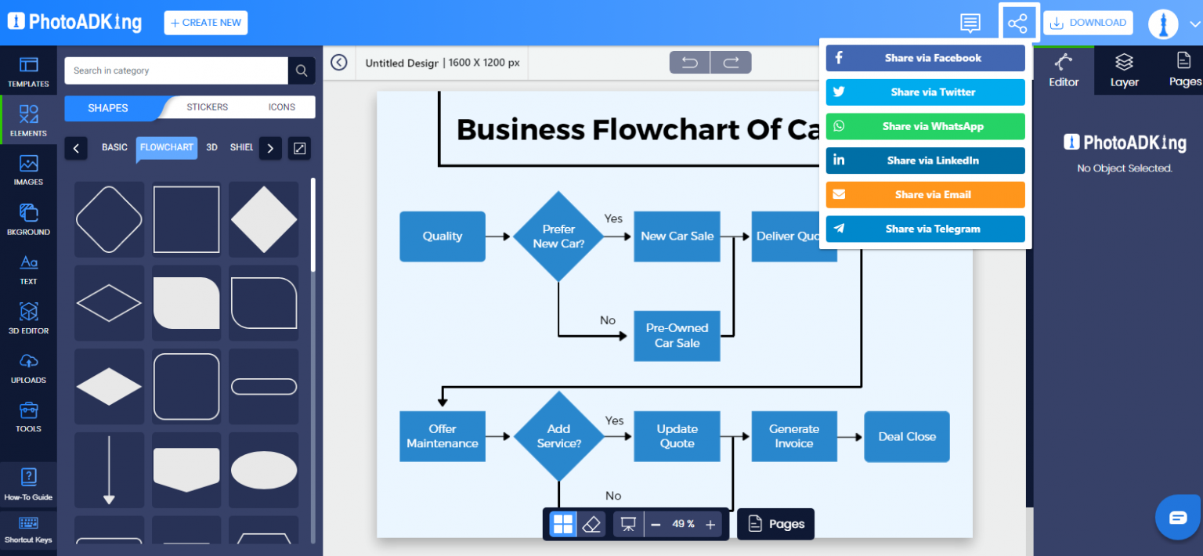This screenshot has height=556, width=1203.
Task: Select the Business Flowchart title text
Action: [x=638, y=129]
